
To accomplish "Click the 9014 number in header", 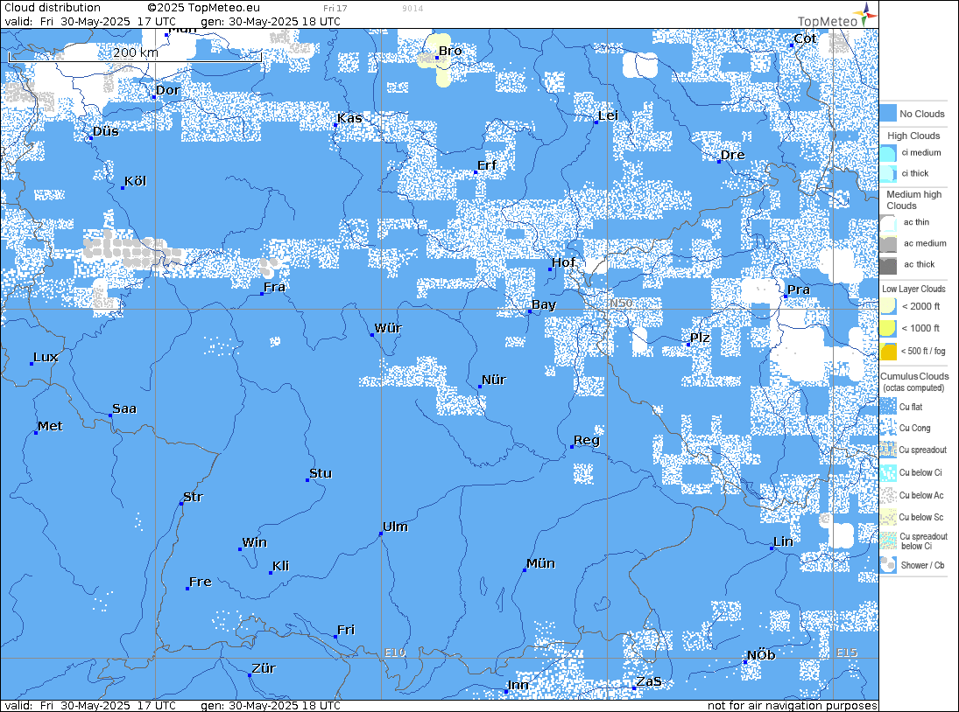I will click(x=413, y=9).
